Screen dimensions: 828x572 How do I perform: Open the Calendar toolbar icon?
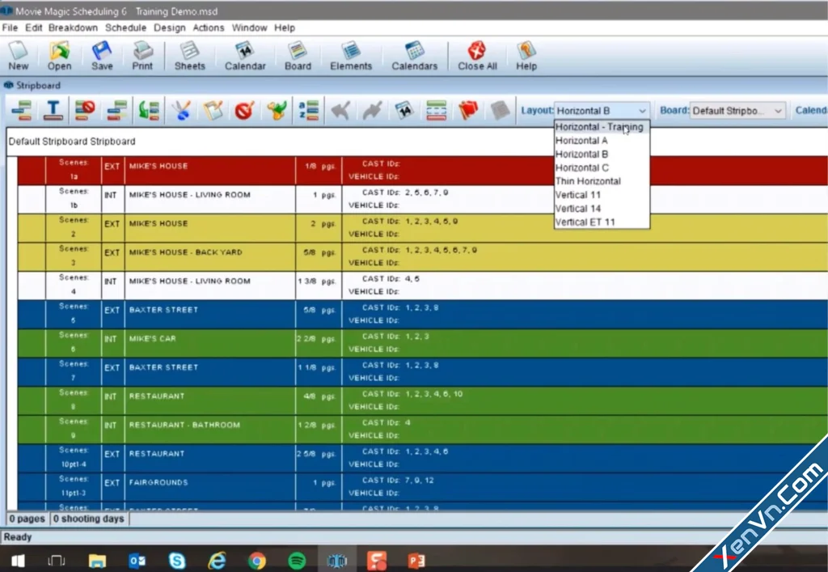coord(244,54)
